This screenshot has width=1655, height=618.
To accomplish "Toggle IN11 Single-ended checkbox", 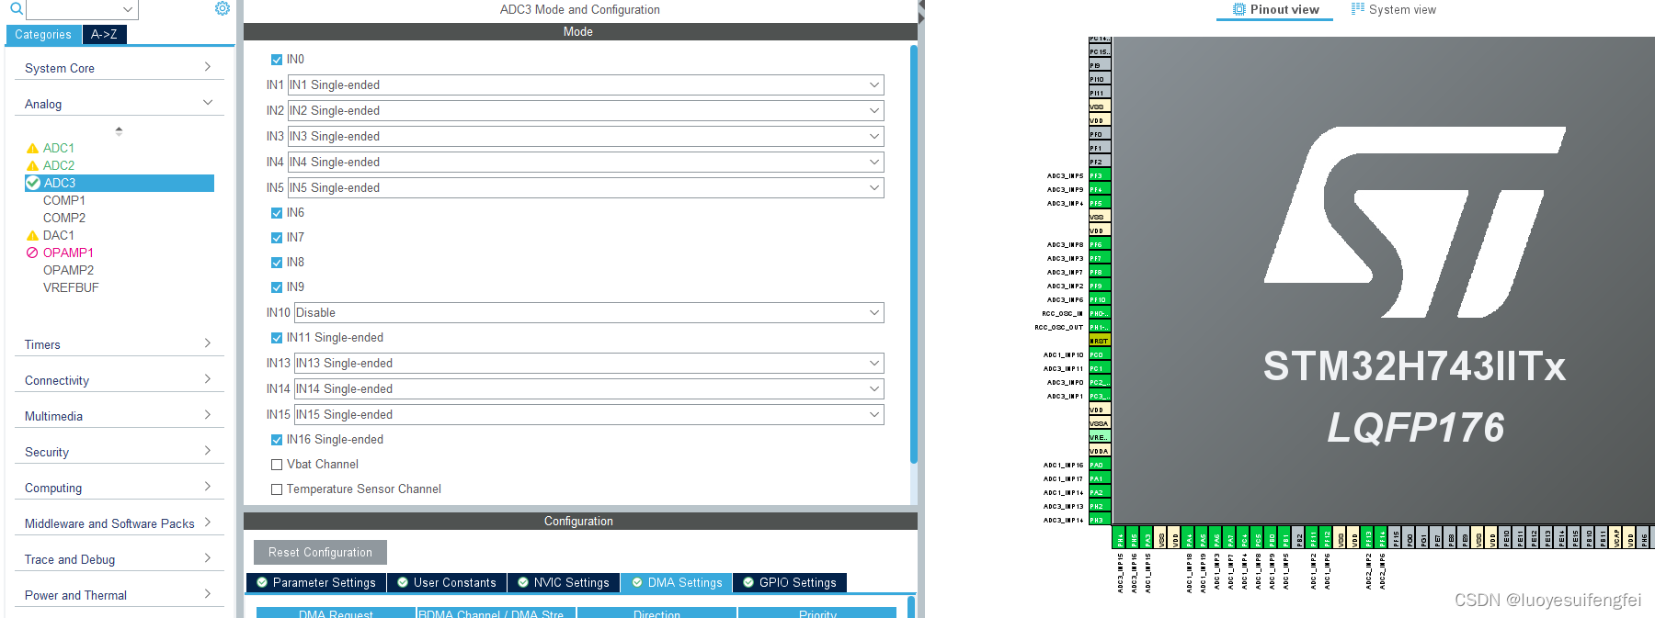I will click(277, 338).
